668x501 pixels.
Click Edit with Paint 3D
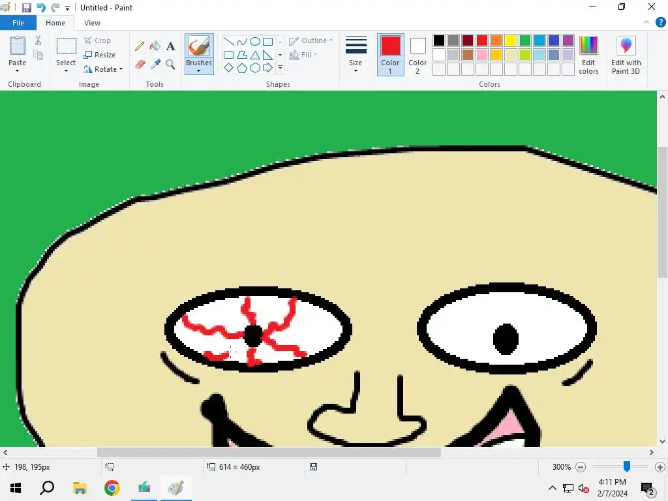(626, 55)
